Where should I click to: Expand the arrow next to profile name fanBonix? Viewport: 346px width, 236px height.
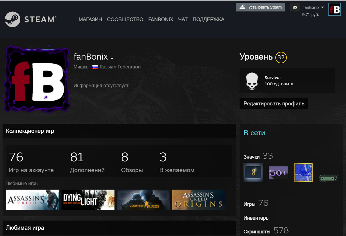pyautogui.click(x=112, y=58)
